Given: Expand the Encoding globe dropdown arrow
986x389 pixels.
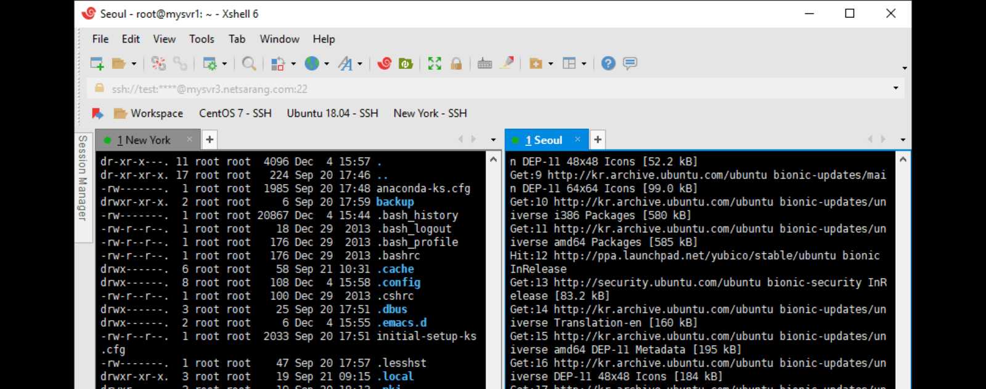Looking at the screenshot, I should 327,63.
